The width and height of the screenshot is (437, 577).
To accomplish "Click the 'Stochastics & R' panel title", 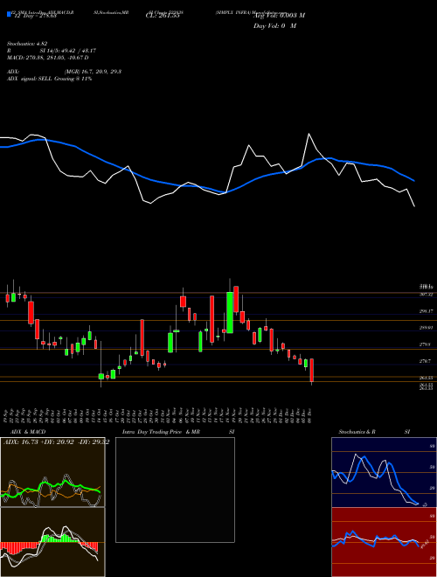I will click(x=357, y=432).
